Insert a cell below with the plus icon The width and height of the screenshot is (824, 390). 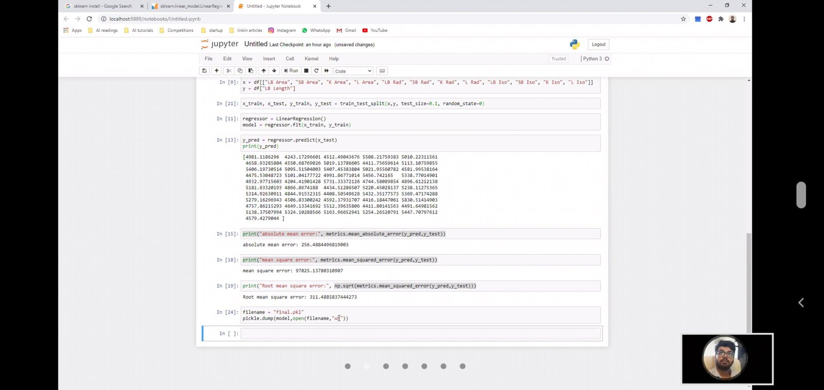[217, 71]
